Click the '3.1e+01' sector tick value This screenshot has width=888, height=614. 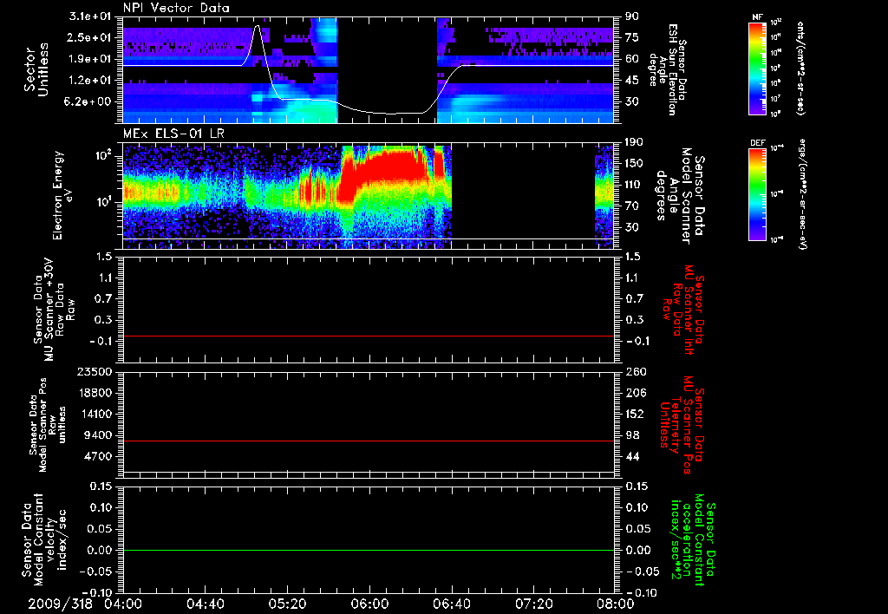tap(90, 16)
